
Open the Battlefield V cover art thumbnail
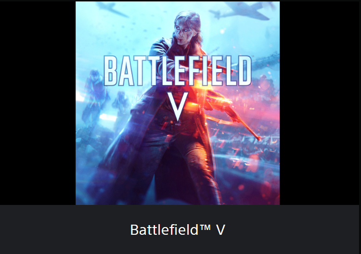[178, 103]
